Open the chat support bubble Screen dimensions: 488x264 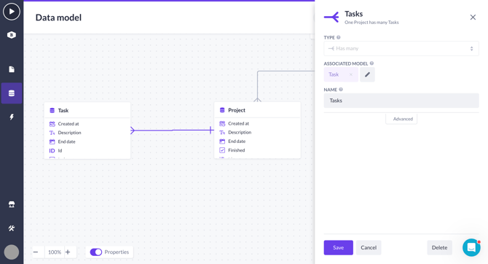click(x=471, y=247)
